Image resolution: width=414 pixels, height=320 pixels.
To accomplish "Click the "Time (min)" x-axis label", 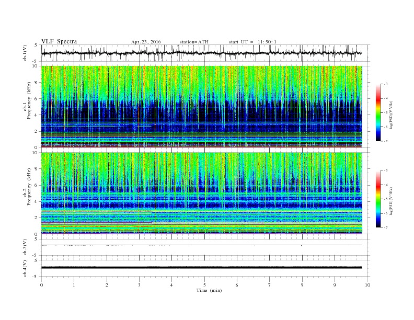I will 209,290.
